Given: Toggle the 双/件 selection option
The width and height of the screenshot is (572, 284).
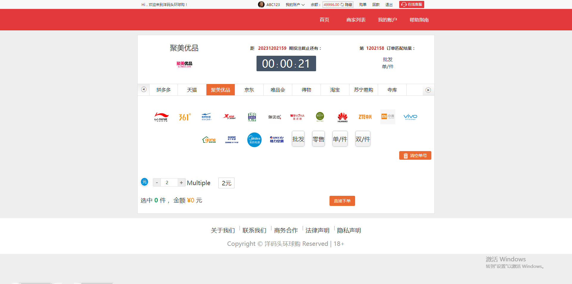Looking at the screenshot, I should coord(363,138).
